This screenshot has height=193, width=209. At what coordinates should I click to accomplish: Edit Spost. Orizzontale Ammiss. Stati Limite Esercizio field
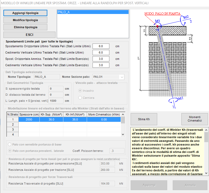(x=101, y=59)
